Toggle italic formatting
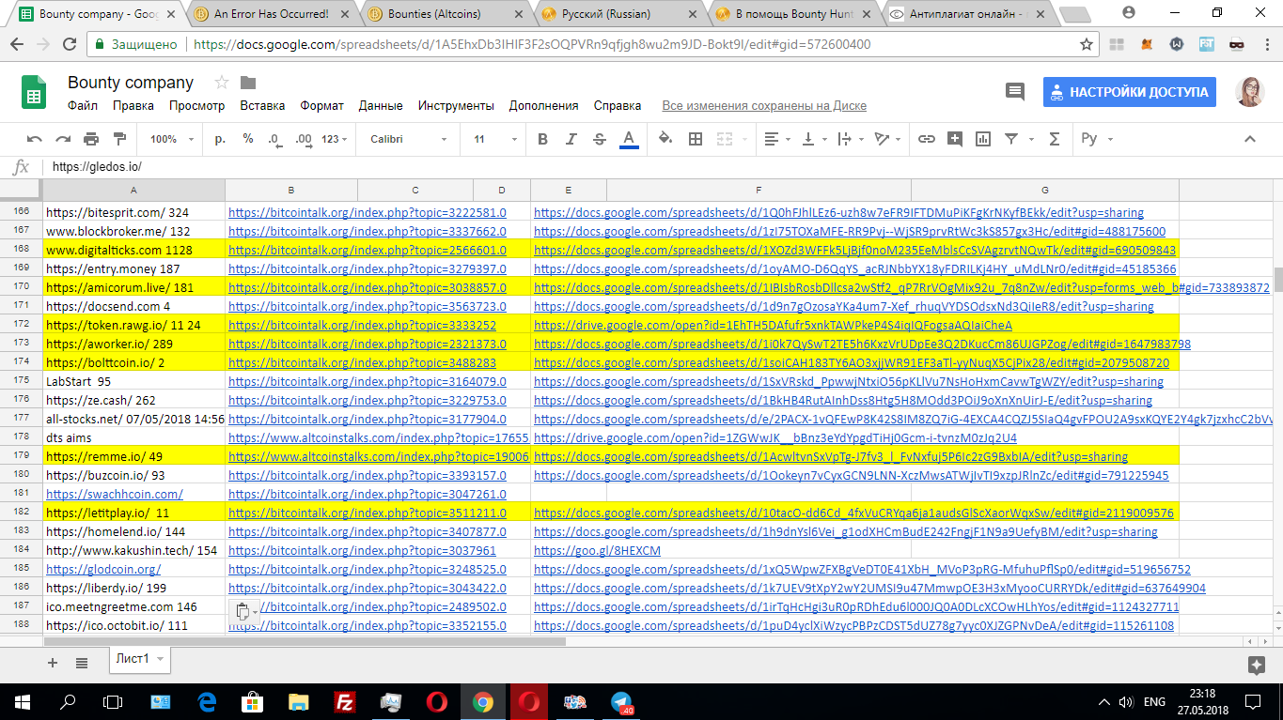Image resolution: width=1283 pixels, height=720 pixels. click(571, 139)
